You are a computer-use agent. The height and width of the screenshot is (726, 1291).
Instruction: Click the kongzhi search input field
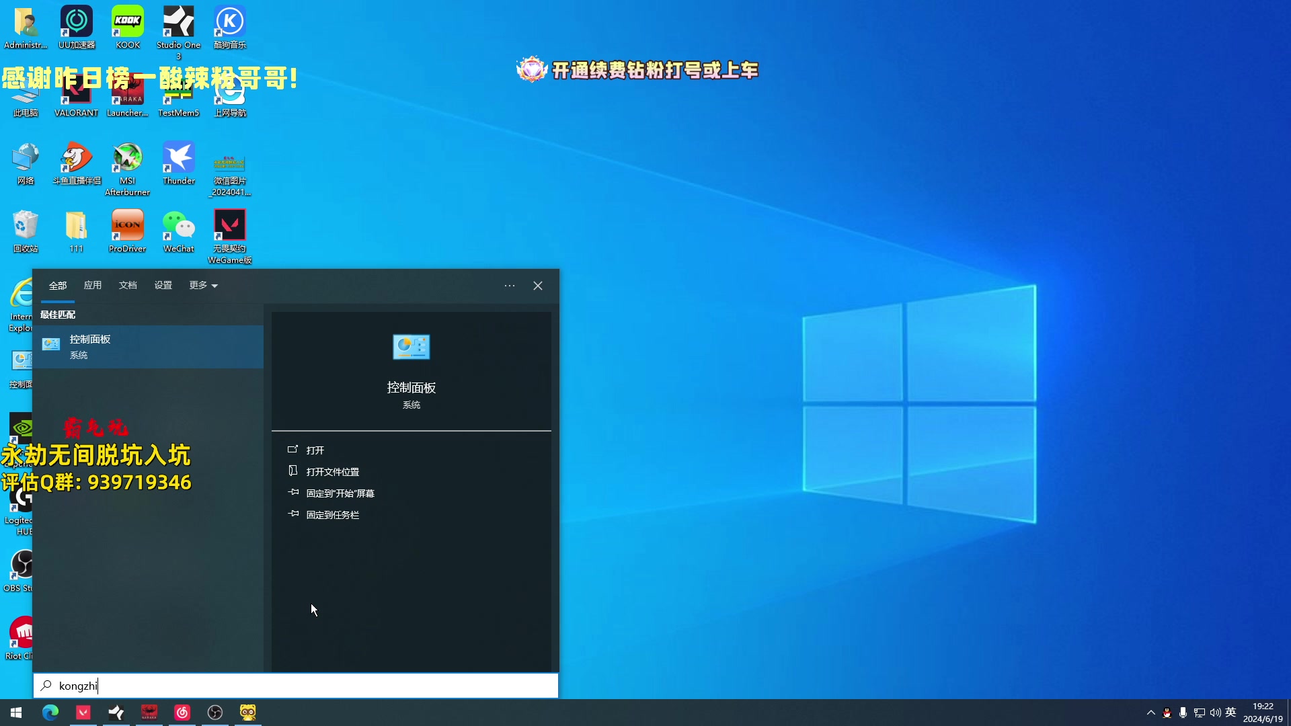point(296,686)
